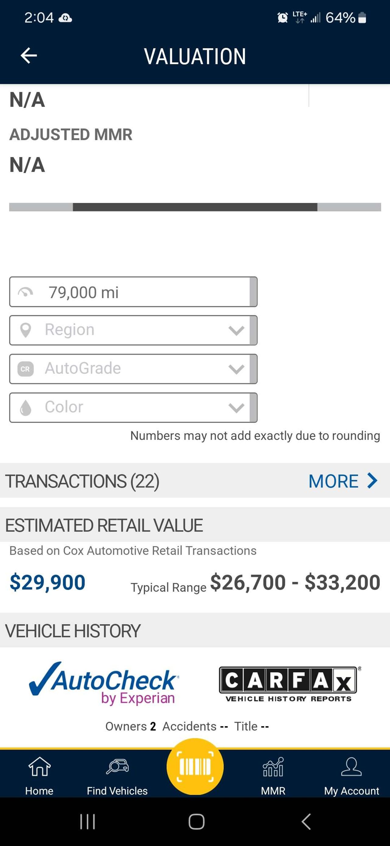Tap the yellow barcode scan button

tap(195, 766)
